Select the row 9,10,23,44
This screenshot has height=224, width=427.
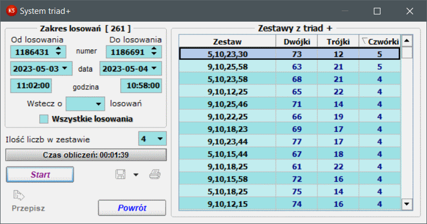point(290,141)
